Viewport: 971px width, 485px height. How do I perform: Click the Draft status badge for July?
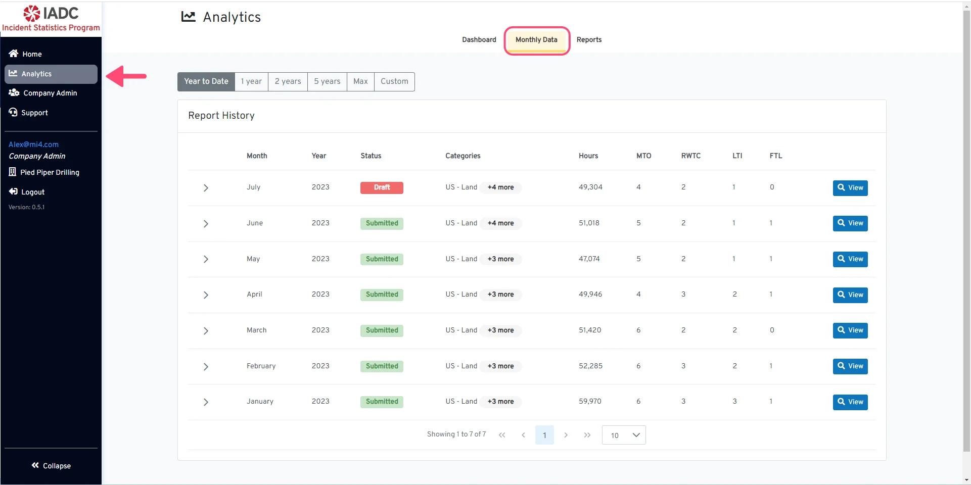pyautogui.click(x=382, y=187)
